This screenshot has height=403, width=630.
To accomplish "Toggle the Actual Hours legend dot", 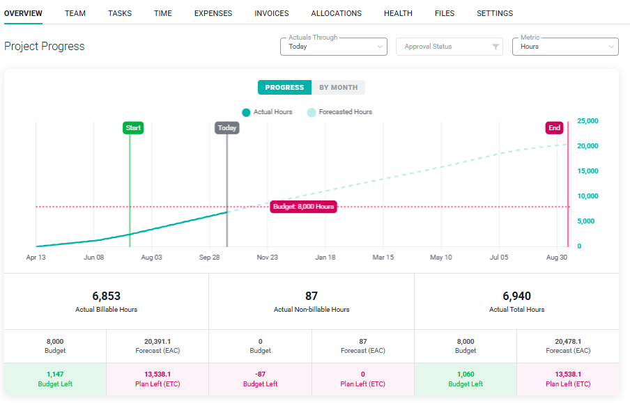I will (246, 112).
